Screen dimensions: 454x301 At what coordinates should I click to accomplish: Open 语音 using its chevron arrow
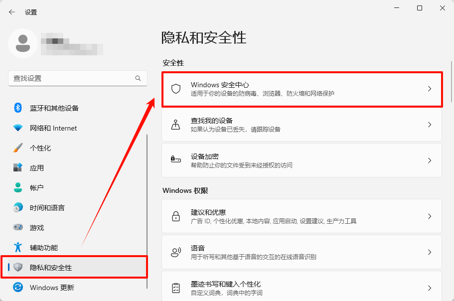point(430,252)
